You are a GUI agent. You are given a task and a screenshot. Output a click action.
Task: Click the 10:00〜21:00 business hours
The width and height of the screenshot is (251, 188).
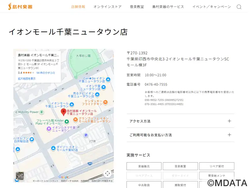pos(155,75)
